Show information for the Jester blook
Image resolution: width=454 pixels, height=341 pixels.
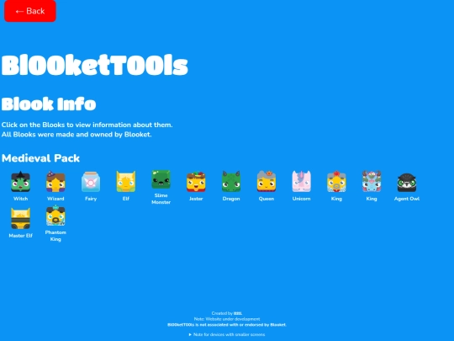coord(196,182)
